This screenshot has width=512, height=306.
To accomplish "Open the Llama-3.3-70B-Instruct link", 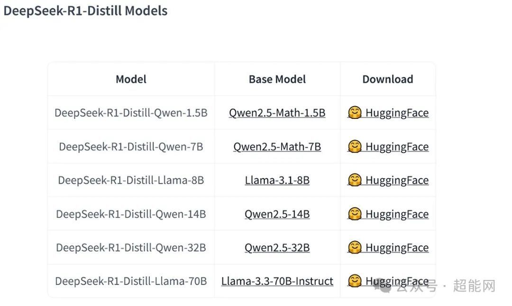I will (277, 281).
